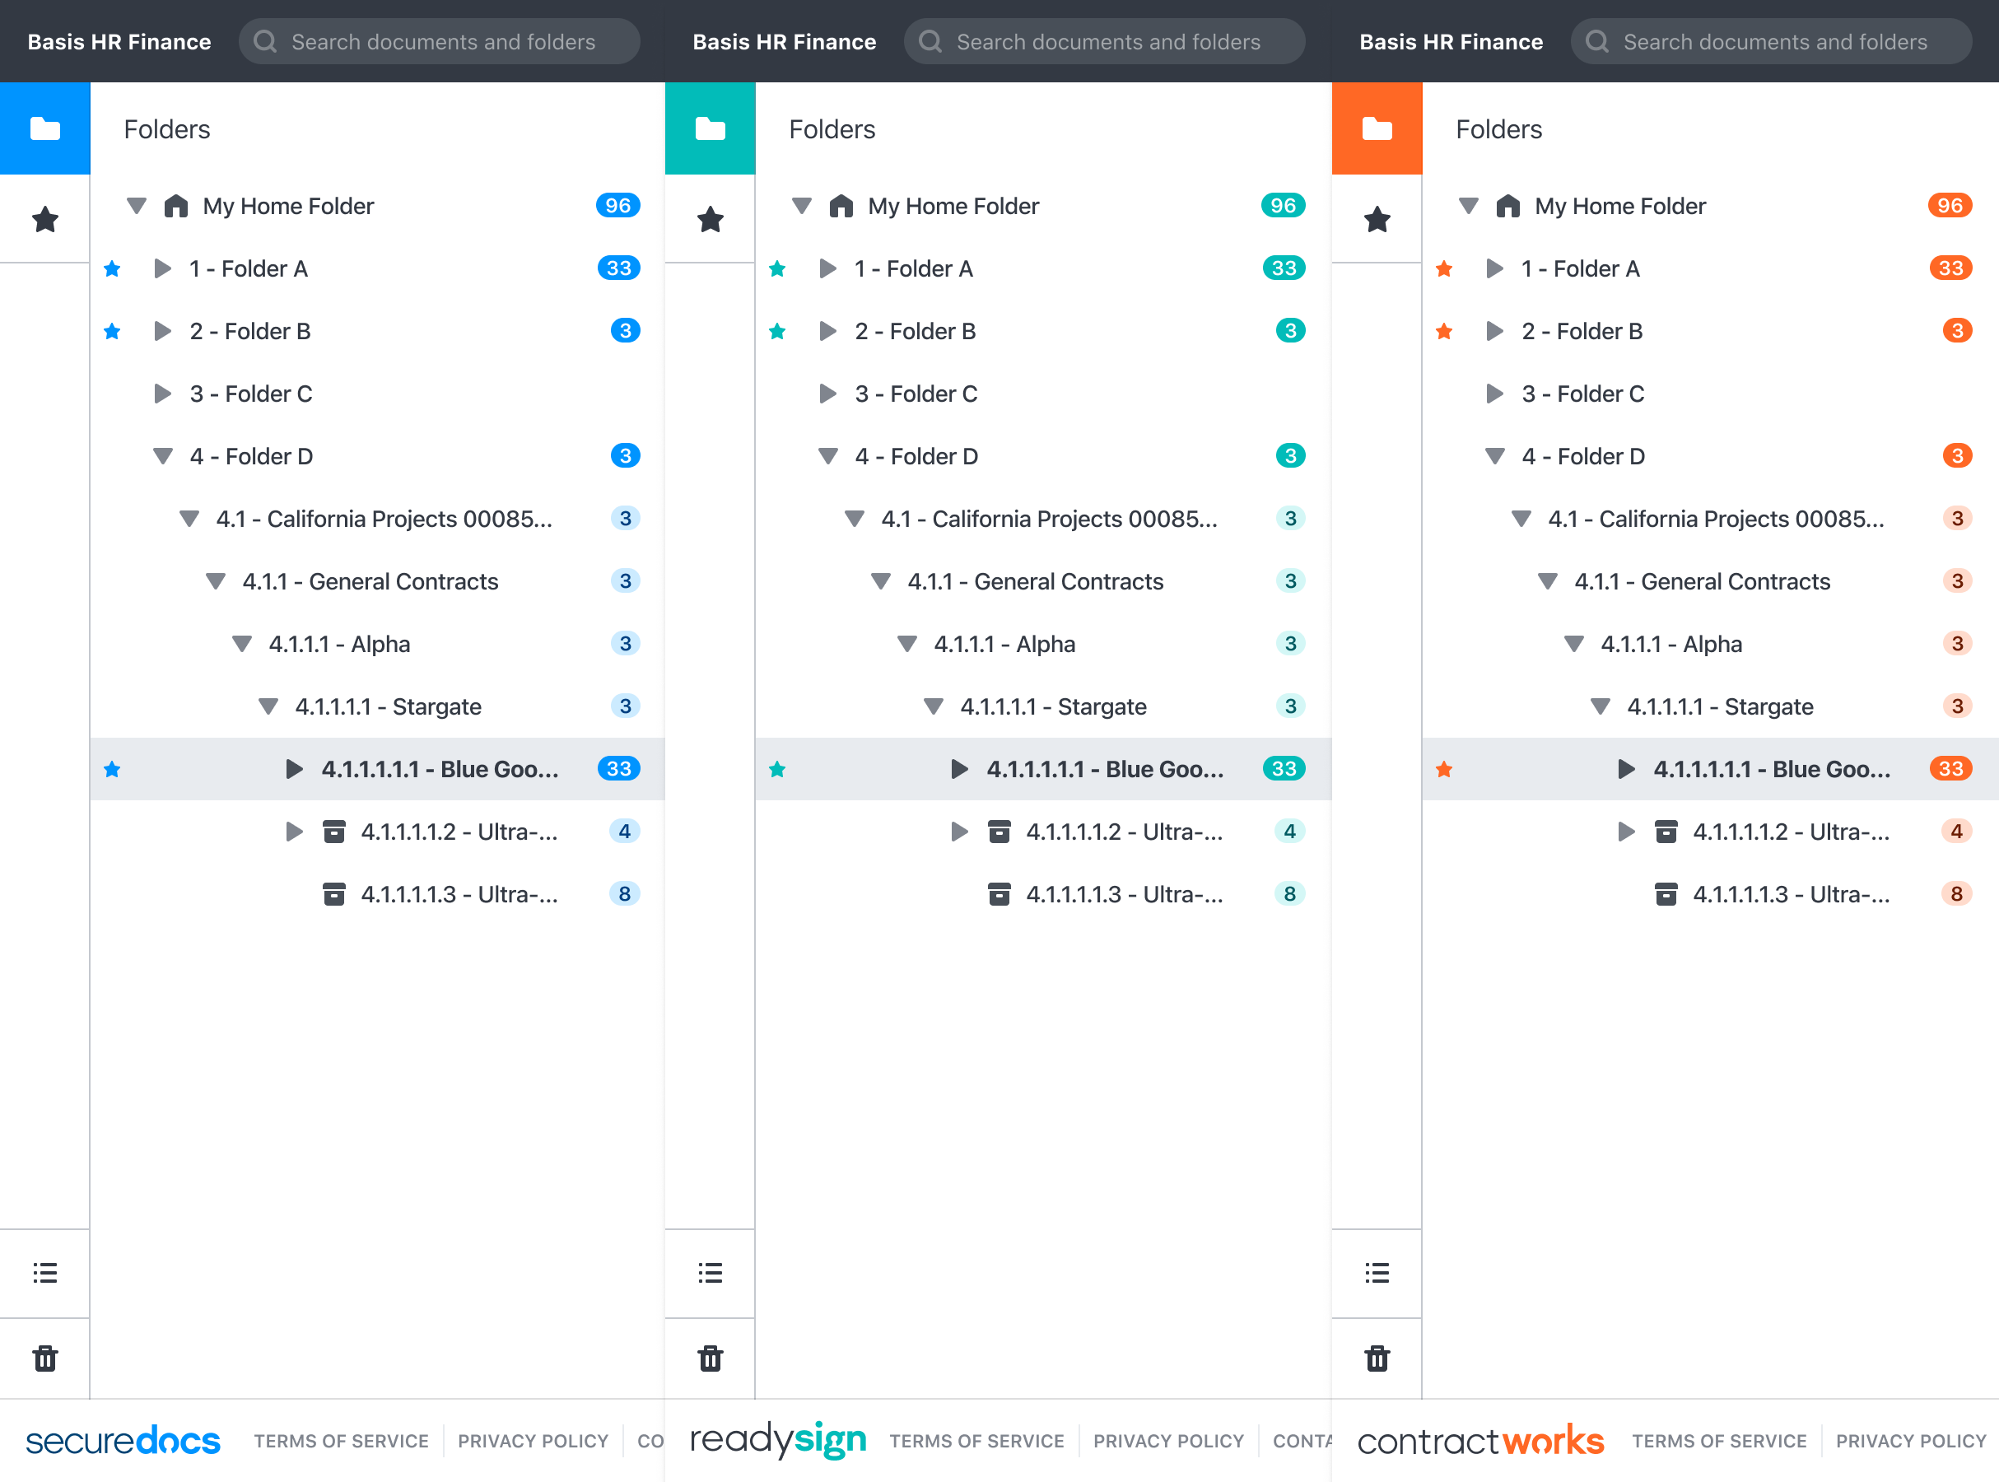Viewport: 1999px width, 1482px height.
Task: Toggle orange favorite star on 2 - Folder B
Action: pos(1444,331)
